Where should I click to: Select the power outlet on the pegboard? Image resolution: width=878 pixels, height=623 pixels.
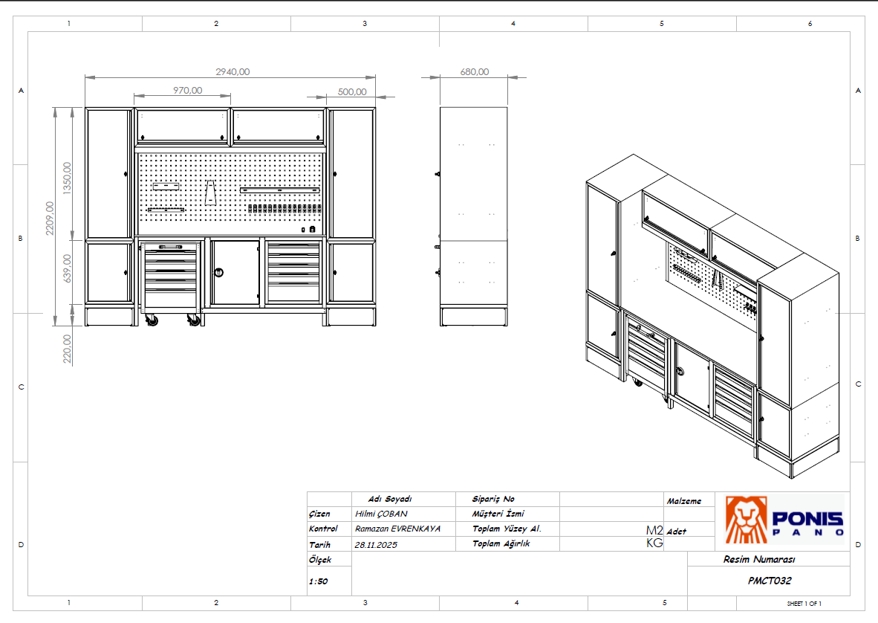(x=313, y=230)
